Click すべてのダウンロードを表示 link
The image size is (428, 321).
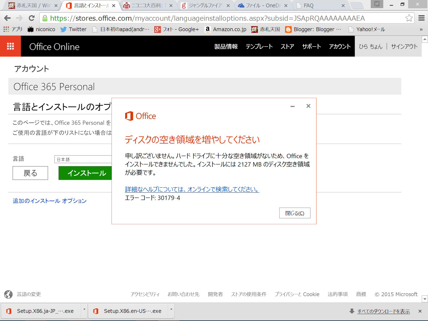click(x=384, y=311)
